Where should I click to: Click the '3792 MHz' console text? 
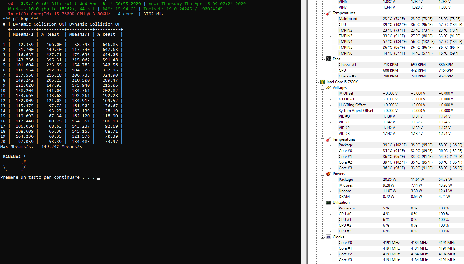tap(154, 14)
